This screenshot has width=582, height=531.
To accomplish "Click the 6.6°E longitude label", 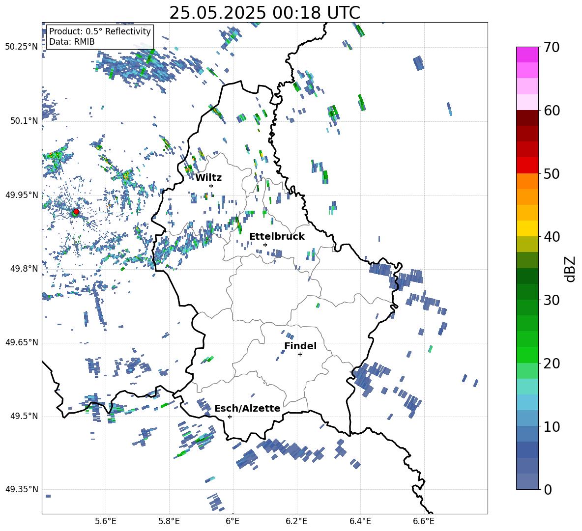I will (424, 522).
